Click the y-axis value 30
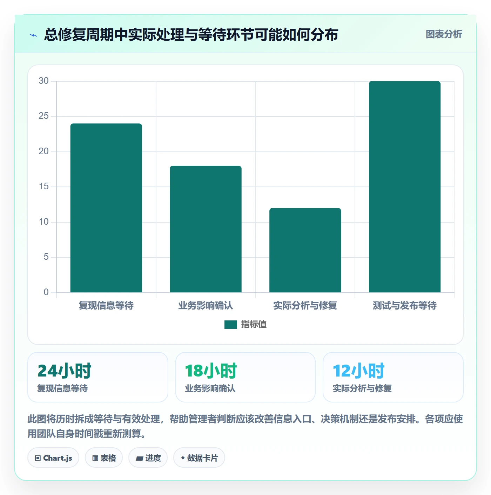The image size is (491, 495). click(x=44, y=81)
